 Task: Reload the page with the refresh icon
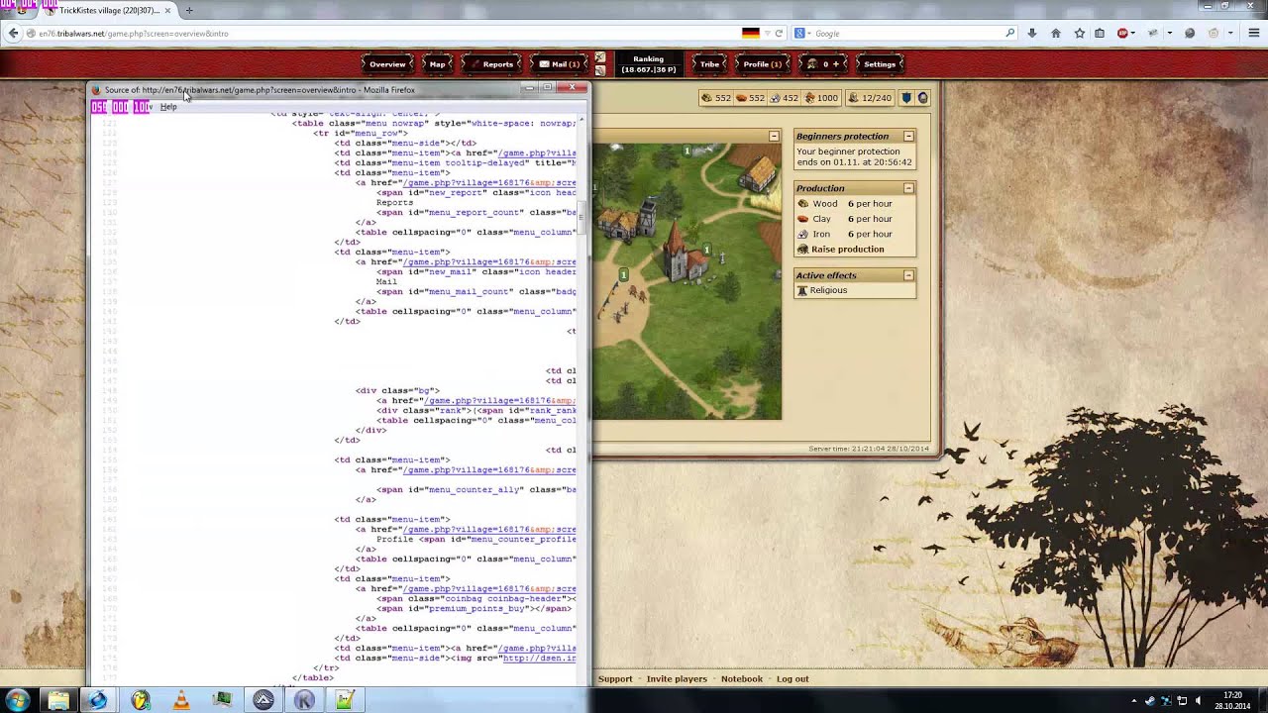coord(779,33)
